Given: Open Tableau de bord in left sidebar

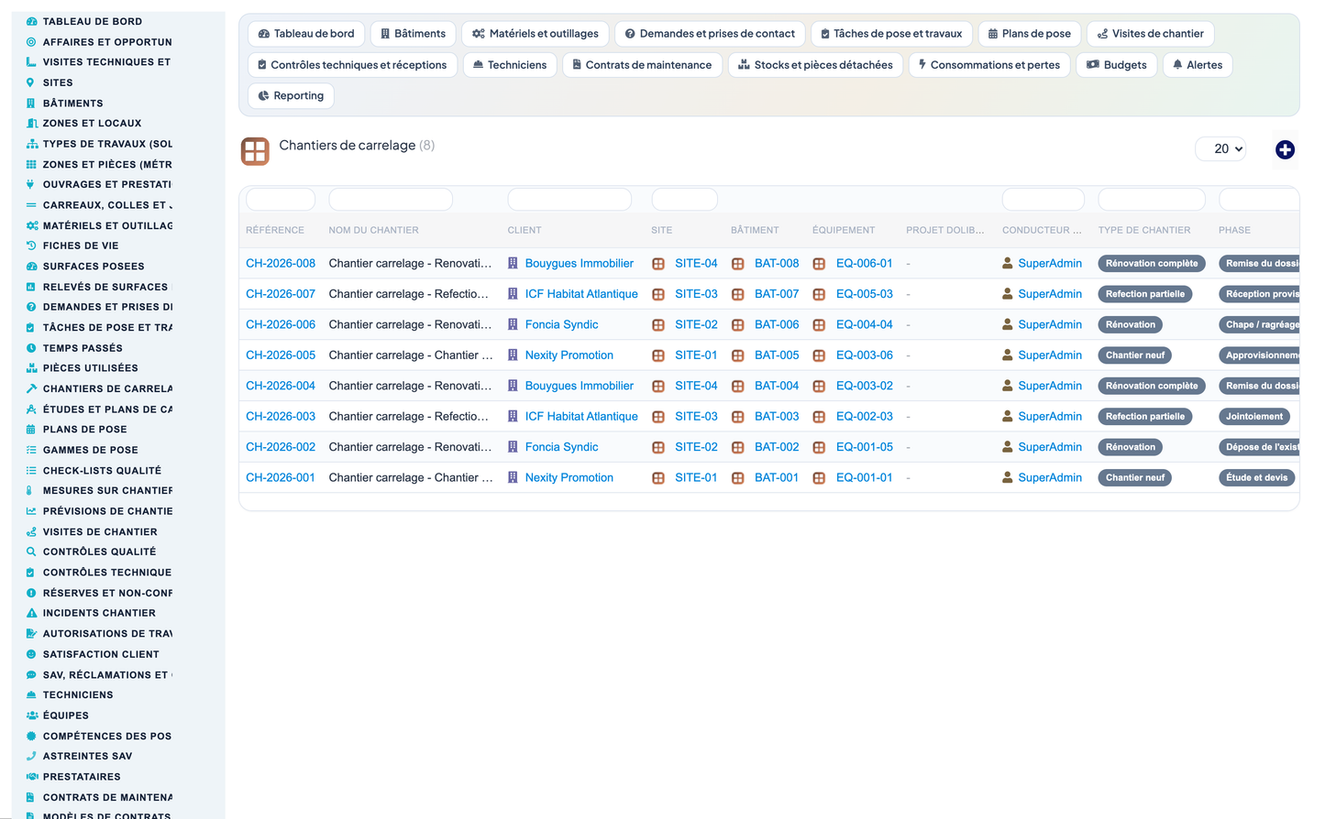Looking at the screenshot, I should pos(92,21).
